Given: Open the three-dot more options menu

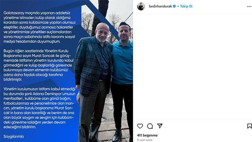Looking at the screenshot, I should [x=249, y=7].
